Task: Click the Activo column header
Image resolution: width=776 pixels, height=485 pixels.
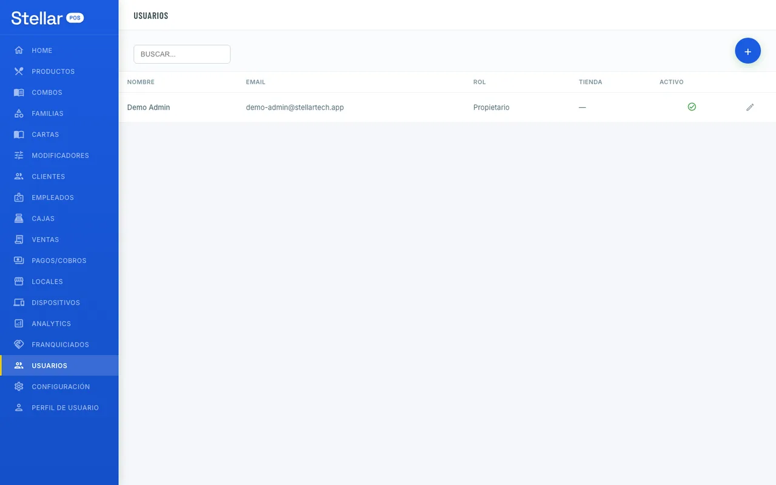Action: click(671, 82)
